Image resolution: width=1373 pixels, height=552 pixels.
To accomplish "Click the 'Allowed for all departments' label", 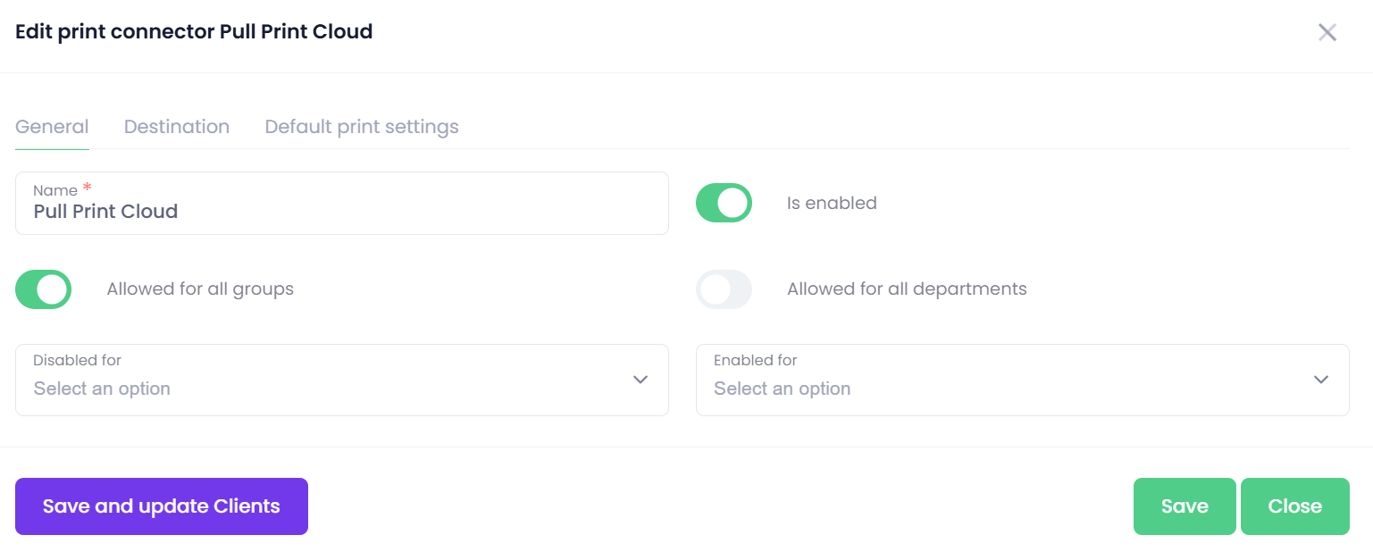I will point(907,289).
